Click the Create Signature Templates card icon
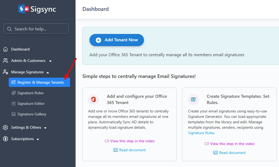Image resolution: width=279 pixels, height=167 pixels. coord(193,99)
